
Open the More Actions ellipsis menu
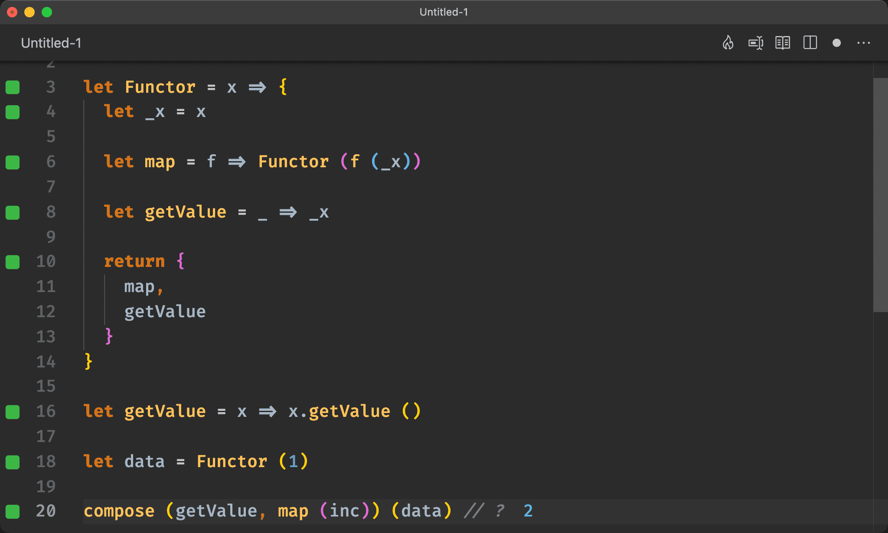(x=864, y=43)
